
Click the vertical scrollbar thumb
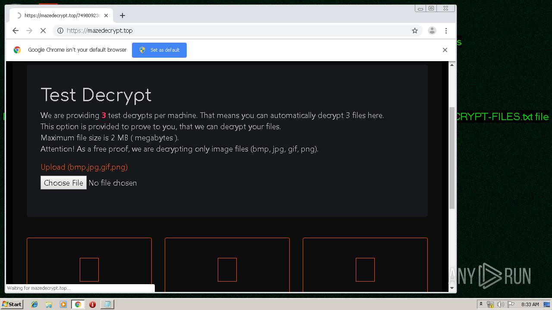pos(452,158)
